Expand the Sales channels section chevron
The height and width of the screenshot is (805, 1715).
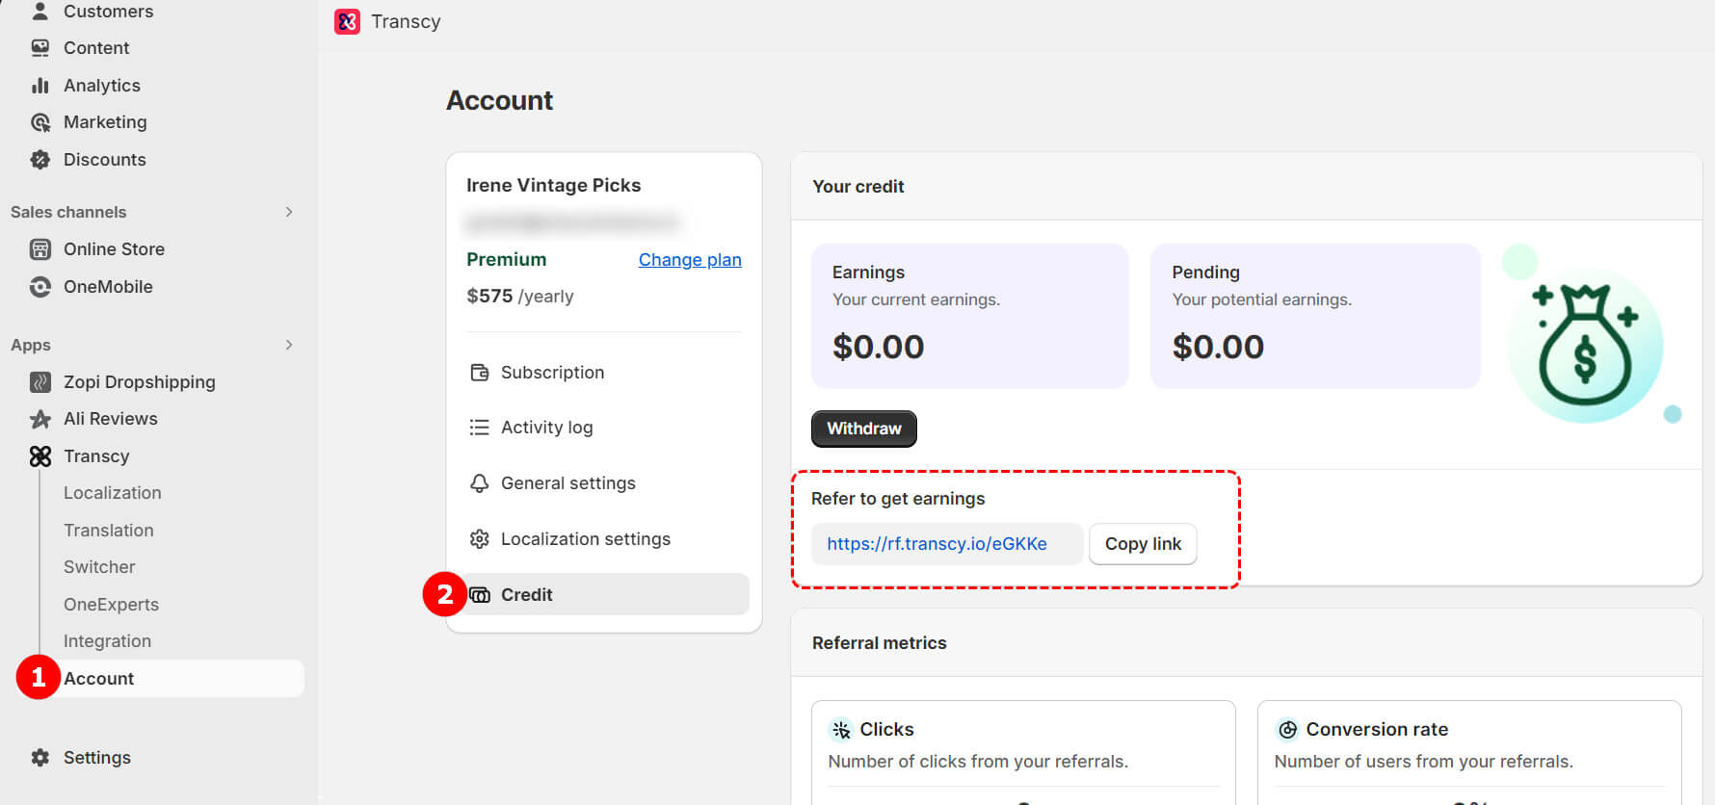[289, 212]
